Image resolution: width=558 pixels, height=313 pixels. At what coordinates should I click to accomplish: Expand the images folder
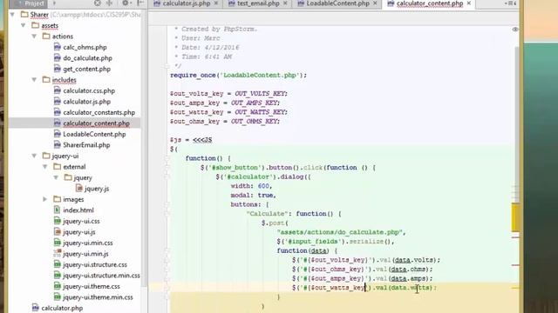[x=45, y=199]
